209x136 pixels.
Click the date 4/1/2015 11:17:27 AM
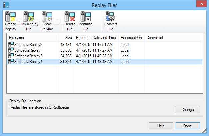pyautogui.click(x=94, y=50)
